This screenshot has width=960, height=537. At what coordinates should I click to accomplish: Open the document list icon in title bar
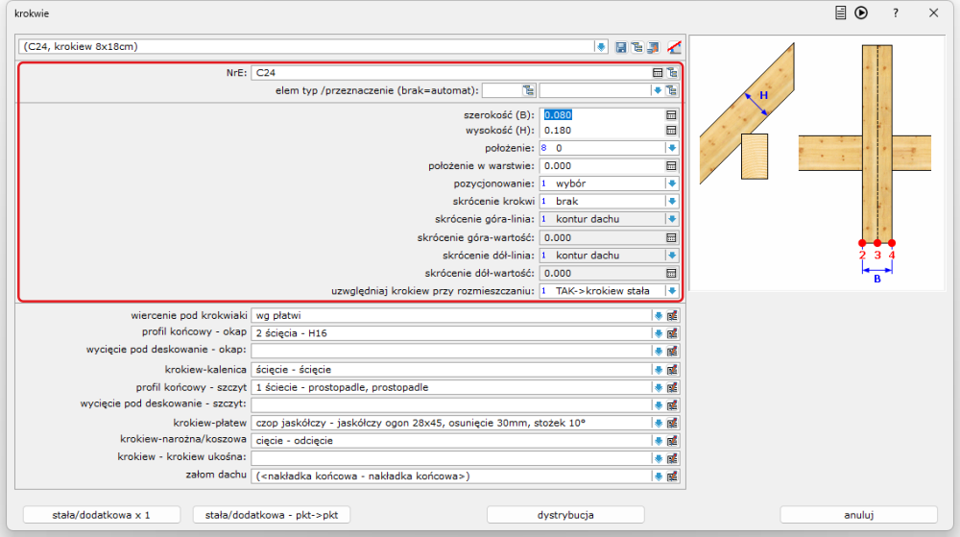point(841,13)
